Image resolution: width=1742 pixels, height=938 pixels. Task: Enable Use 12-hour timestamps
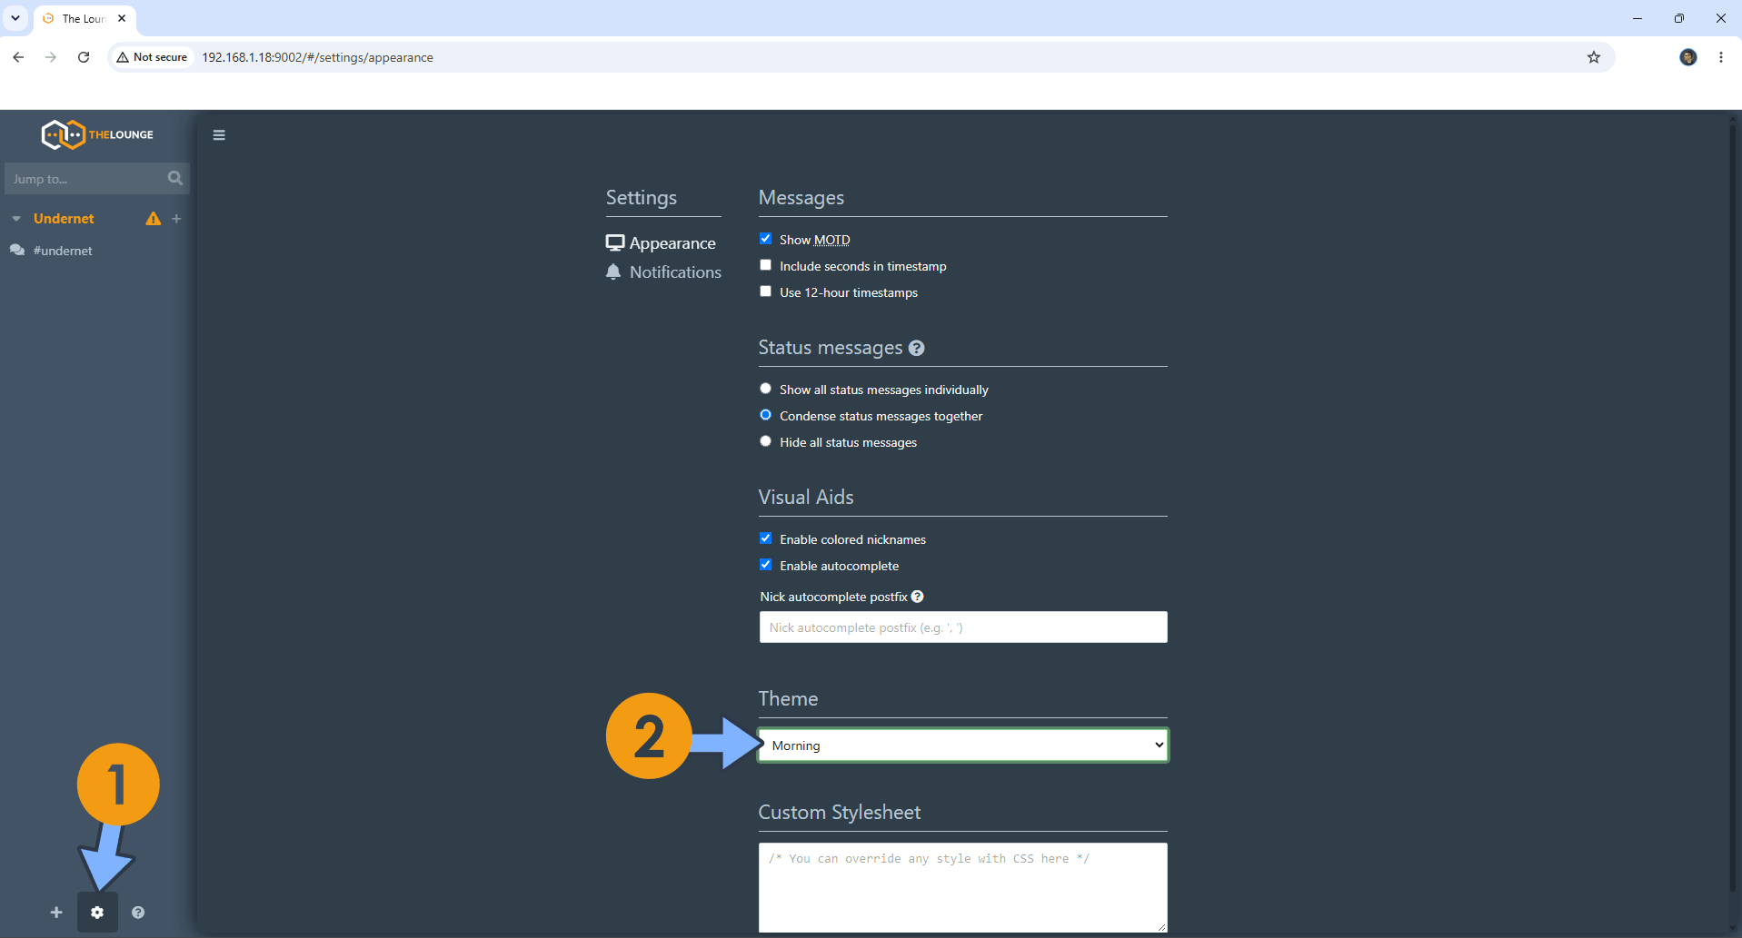[766, 291]
